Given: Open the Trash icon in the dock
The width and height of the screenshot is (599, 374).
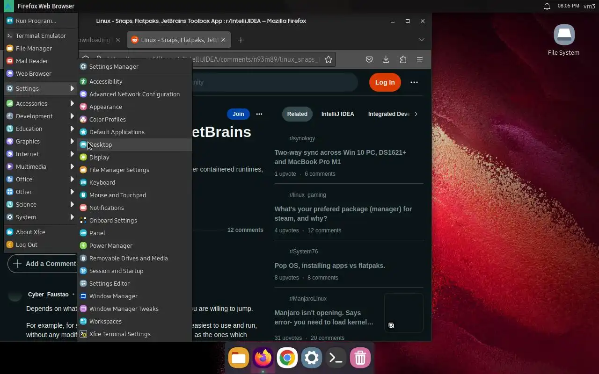Looking at the screenshot, I should (360, 358).
